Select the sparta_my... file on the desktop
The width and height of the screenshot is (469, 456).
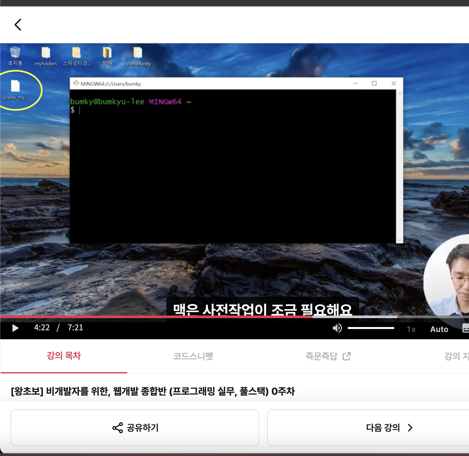(x=15, y=90)
